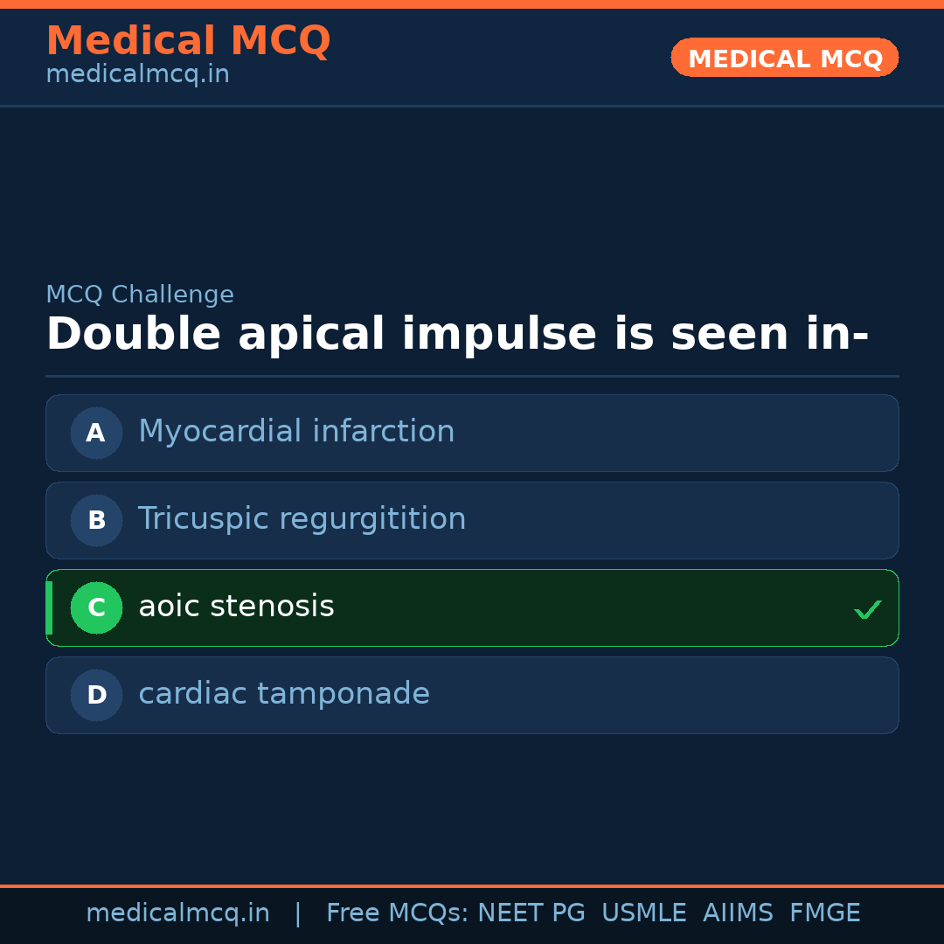Click the letter B option circle
Screen dimensions: 944x944
point(96,520)
